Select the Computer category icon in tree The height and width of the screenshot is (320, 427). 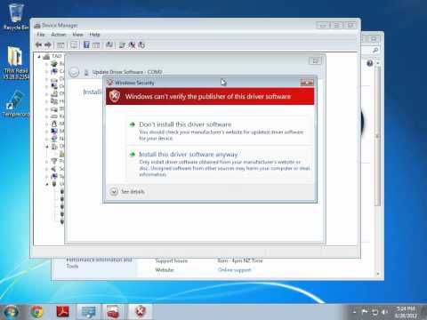pyautogui.click(x=54, y=71)
